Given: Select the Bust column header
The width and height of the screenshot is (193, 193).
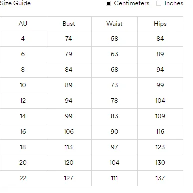Looking at the screenshot, I should pos(69,24).
